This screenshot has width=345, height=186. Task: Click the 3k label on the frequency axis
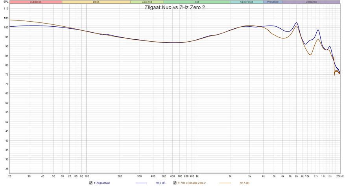(249, 176)
